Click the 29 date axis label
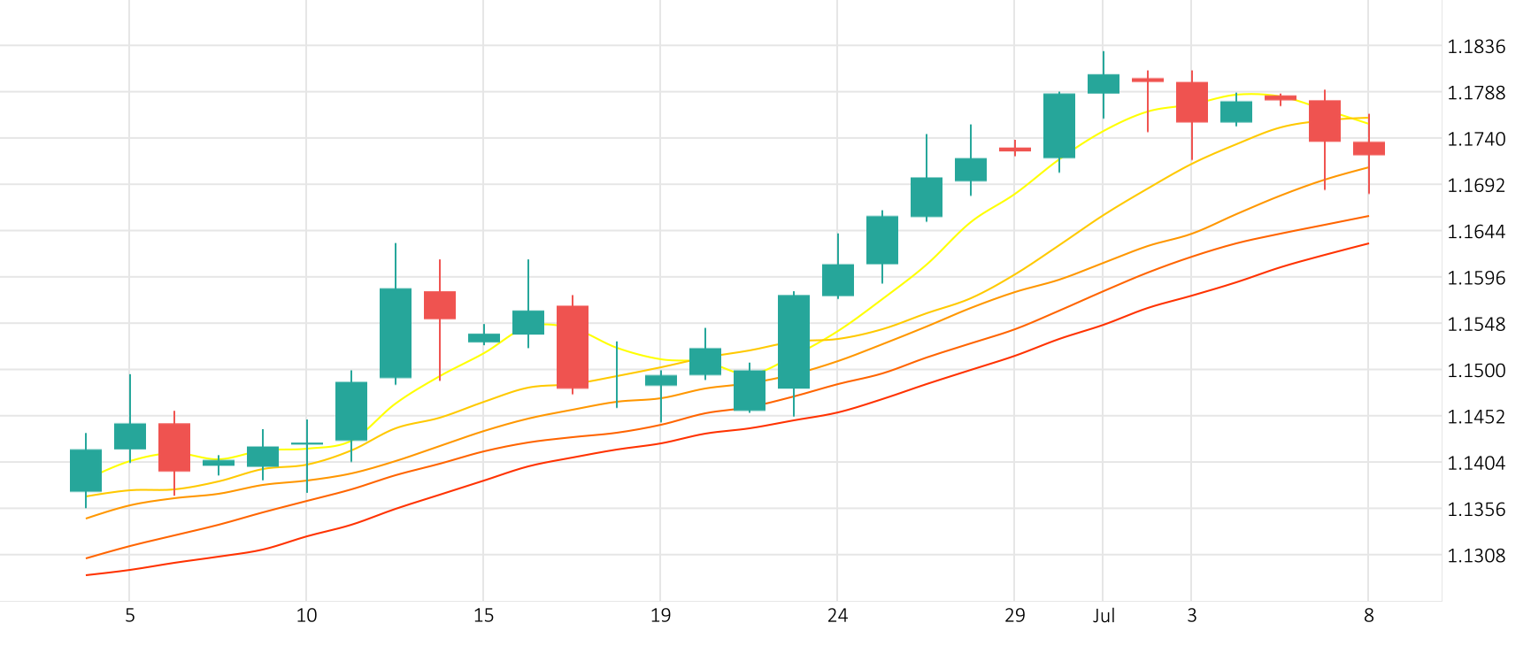Screen dimensions: 1531x646 point(1015,616)
